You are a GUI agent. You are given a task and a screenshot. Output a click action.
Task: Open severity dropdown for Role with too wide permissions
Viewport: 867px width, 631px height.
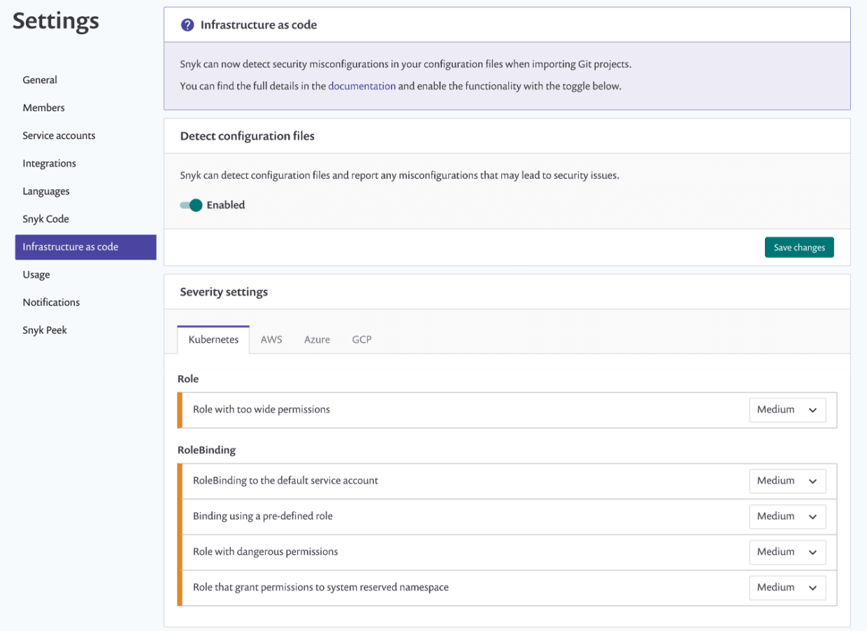(787, 410)
